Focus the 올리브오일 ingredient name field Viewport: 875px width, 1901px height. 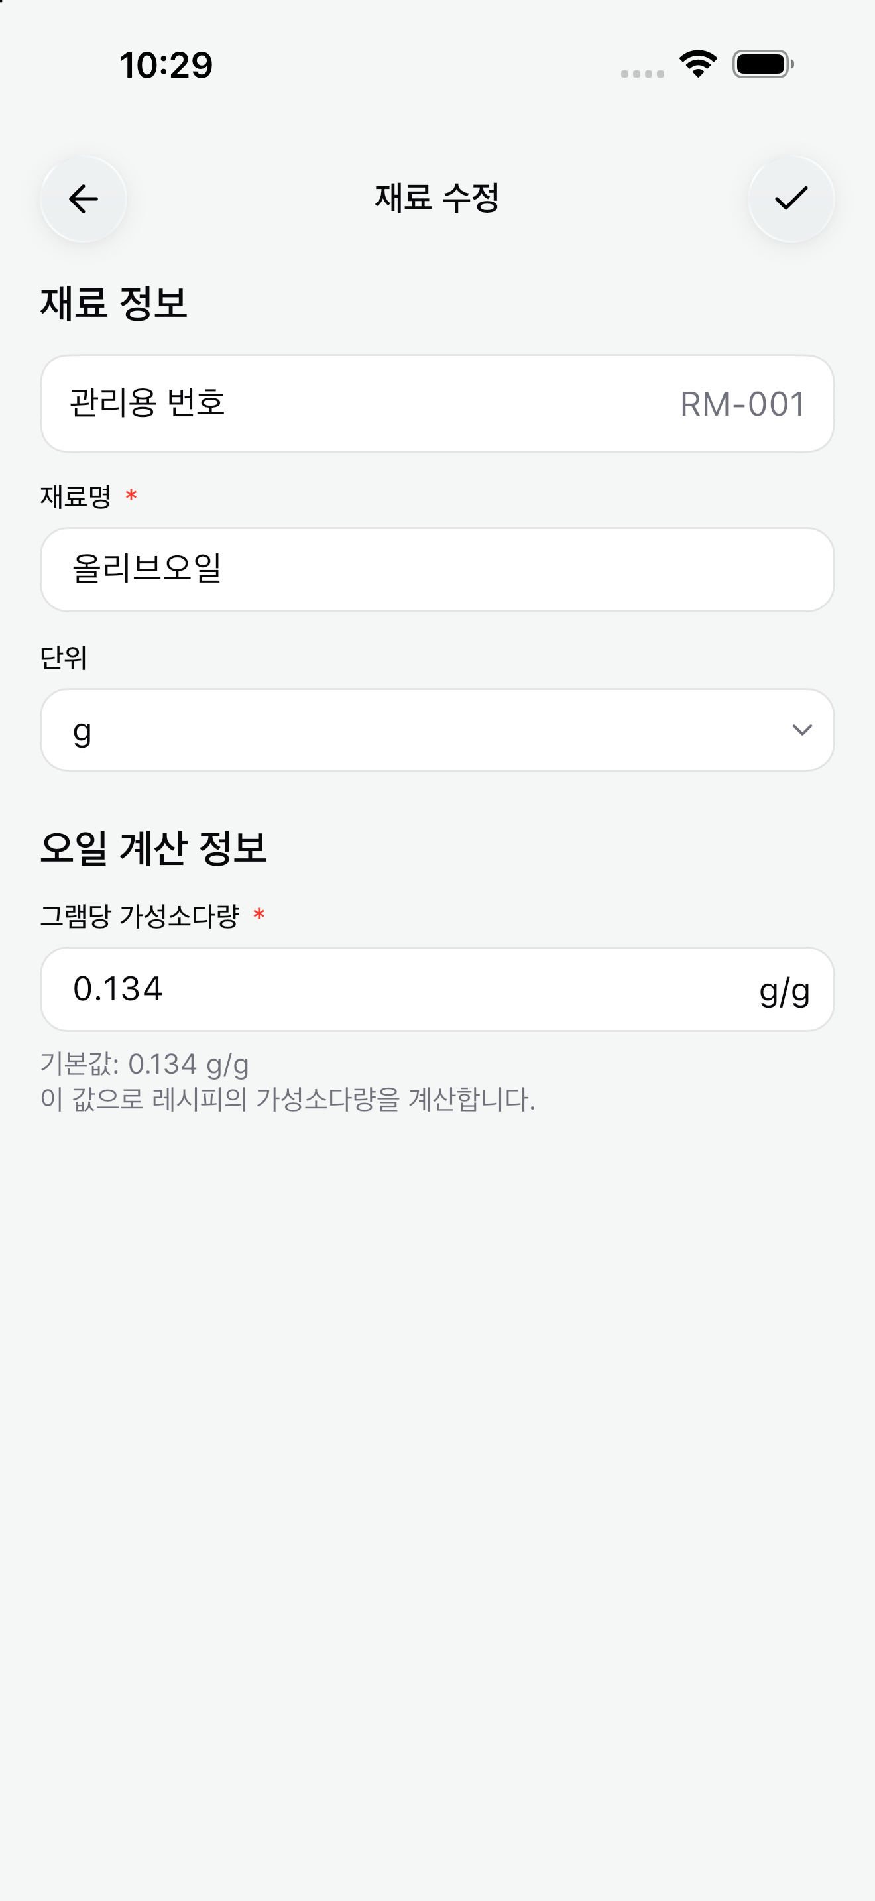[x=437, y=569]
